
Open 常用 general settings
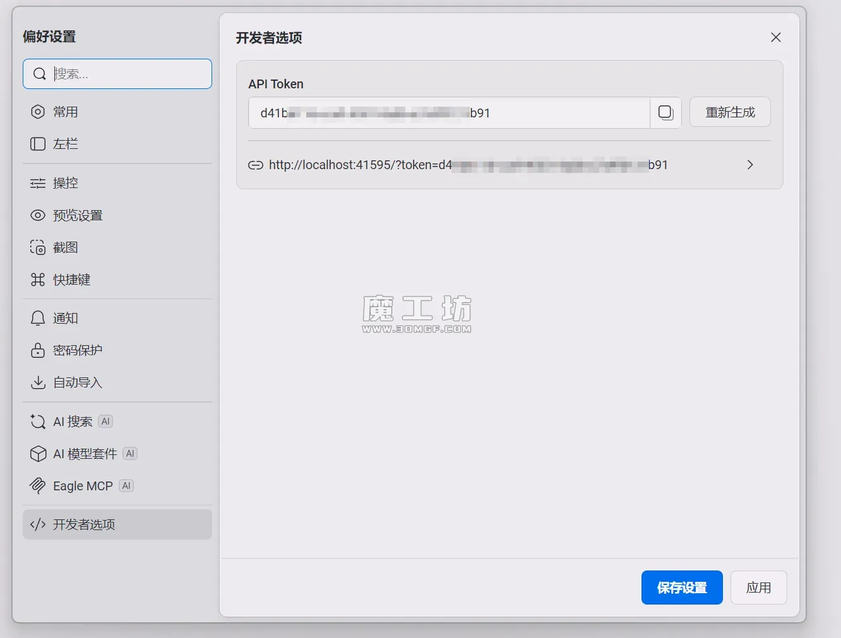65,112
